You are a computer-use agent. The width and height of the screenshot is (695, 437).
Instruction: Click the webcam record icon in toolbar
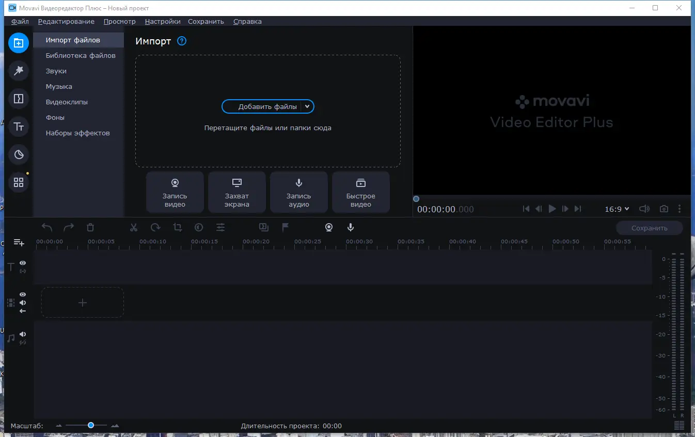[329, 227]
